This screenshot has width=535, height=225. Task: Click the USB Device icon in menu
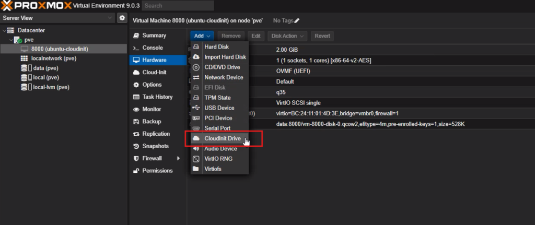tap(196, 108)
